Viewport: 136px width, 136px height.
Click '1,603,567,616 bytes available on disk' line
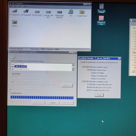click(x=95, y=82)
